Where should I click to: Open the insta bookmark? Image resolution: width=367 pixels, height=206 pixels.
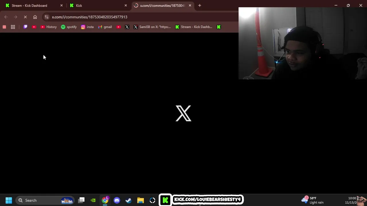tap(87, 27)
